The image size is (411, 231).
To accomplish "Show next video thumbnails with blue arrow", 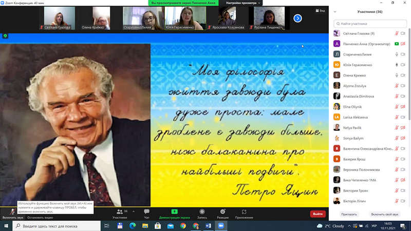I will click(297, 18).
